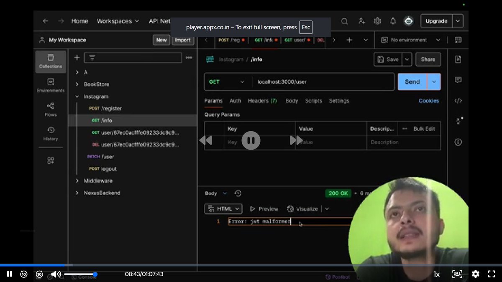Click the center rewind double-arrow
The image size is (502, 282).
pyautogui.click(x=205, y=140)
